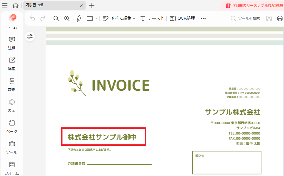Click the 7日間のリーズナブルなAI体験 promotion banner
Screen dimensions: 284x176
point(253,5)
